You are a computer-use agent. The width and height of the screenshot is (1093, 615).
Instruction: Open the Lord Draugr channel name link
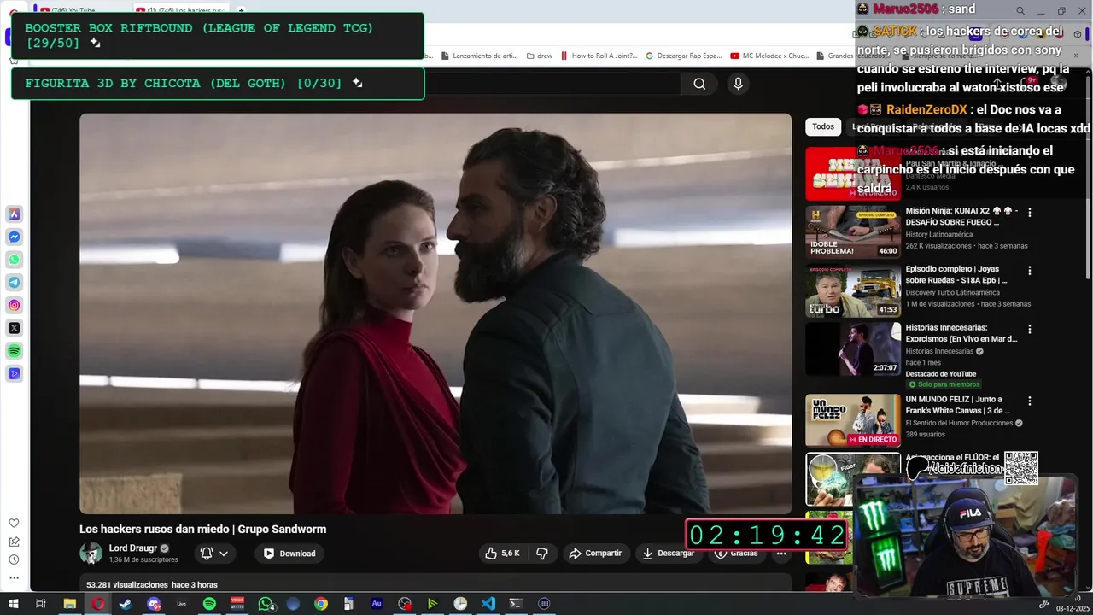(x=133, y=548)
